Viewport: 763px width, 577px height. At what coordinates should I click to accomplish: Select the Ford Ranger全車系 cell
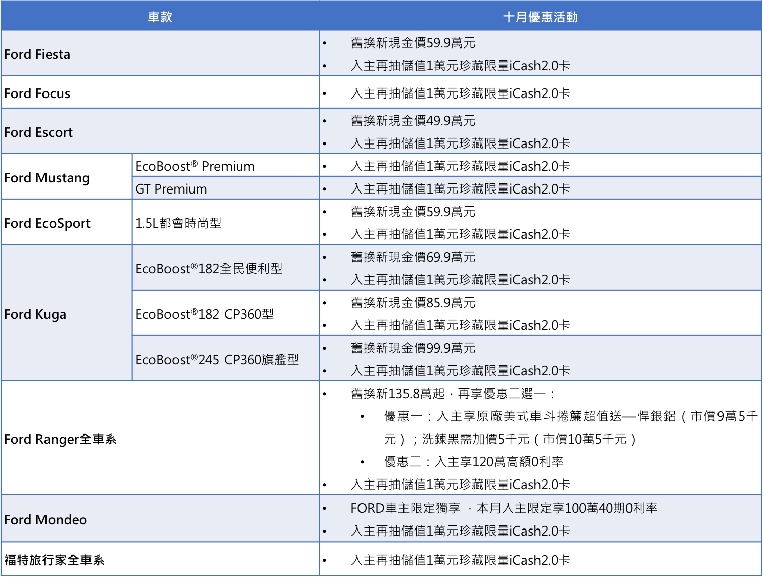(160, 439)
